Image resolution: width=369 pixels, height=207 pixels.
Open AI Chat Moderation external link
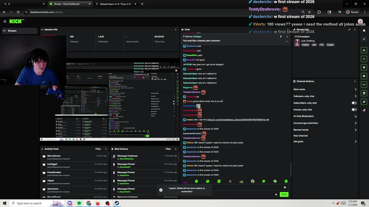[355, 116]
